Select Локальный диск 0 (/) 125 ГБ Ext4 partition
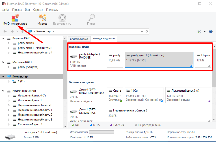Image resolution: width=216 pixels, height=142 pixels. [188, 95]
